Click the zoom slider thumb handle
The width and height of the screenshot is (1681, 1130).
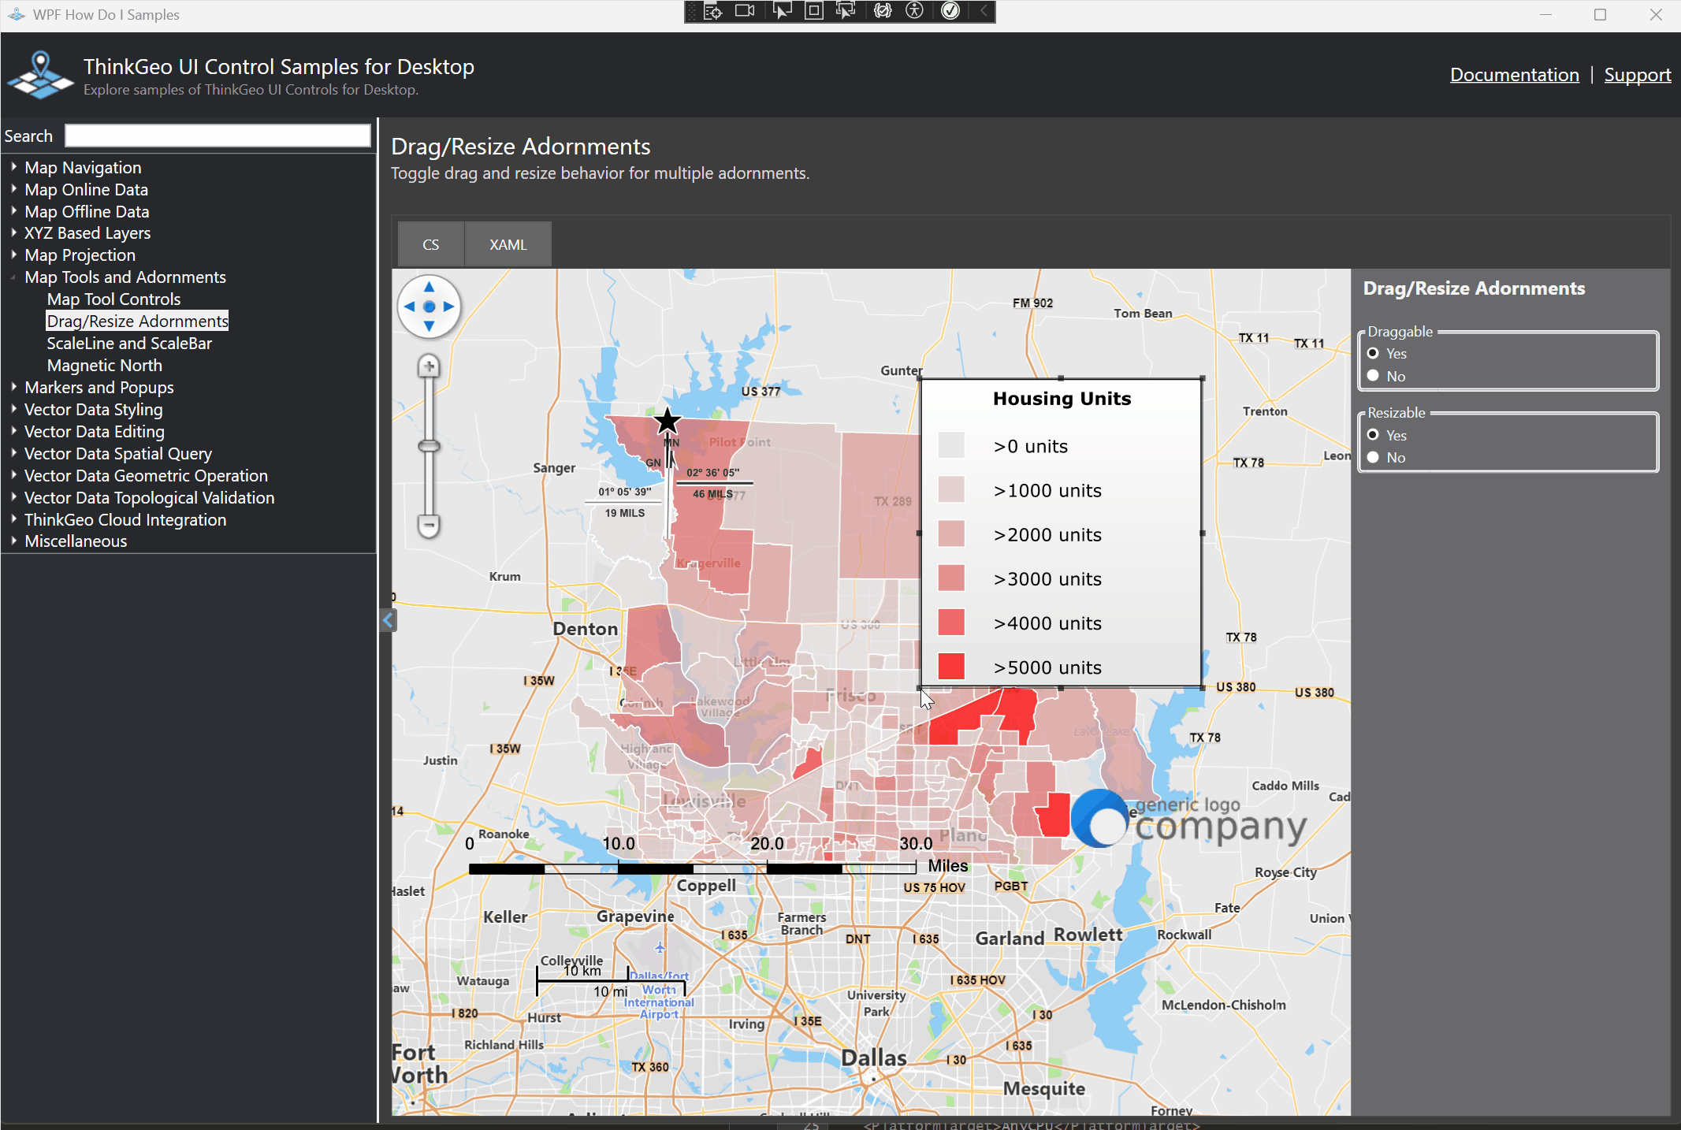click(x=429, y=446)
